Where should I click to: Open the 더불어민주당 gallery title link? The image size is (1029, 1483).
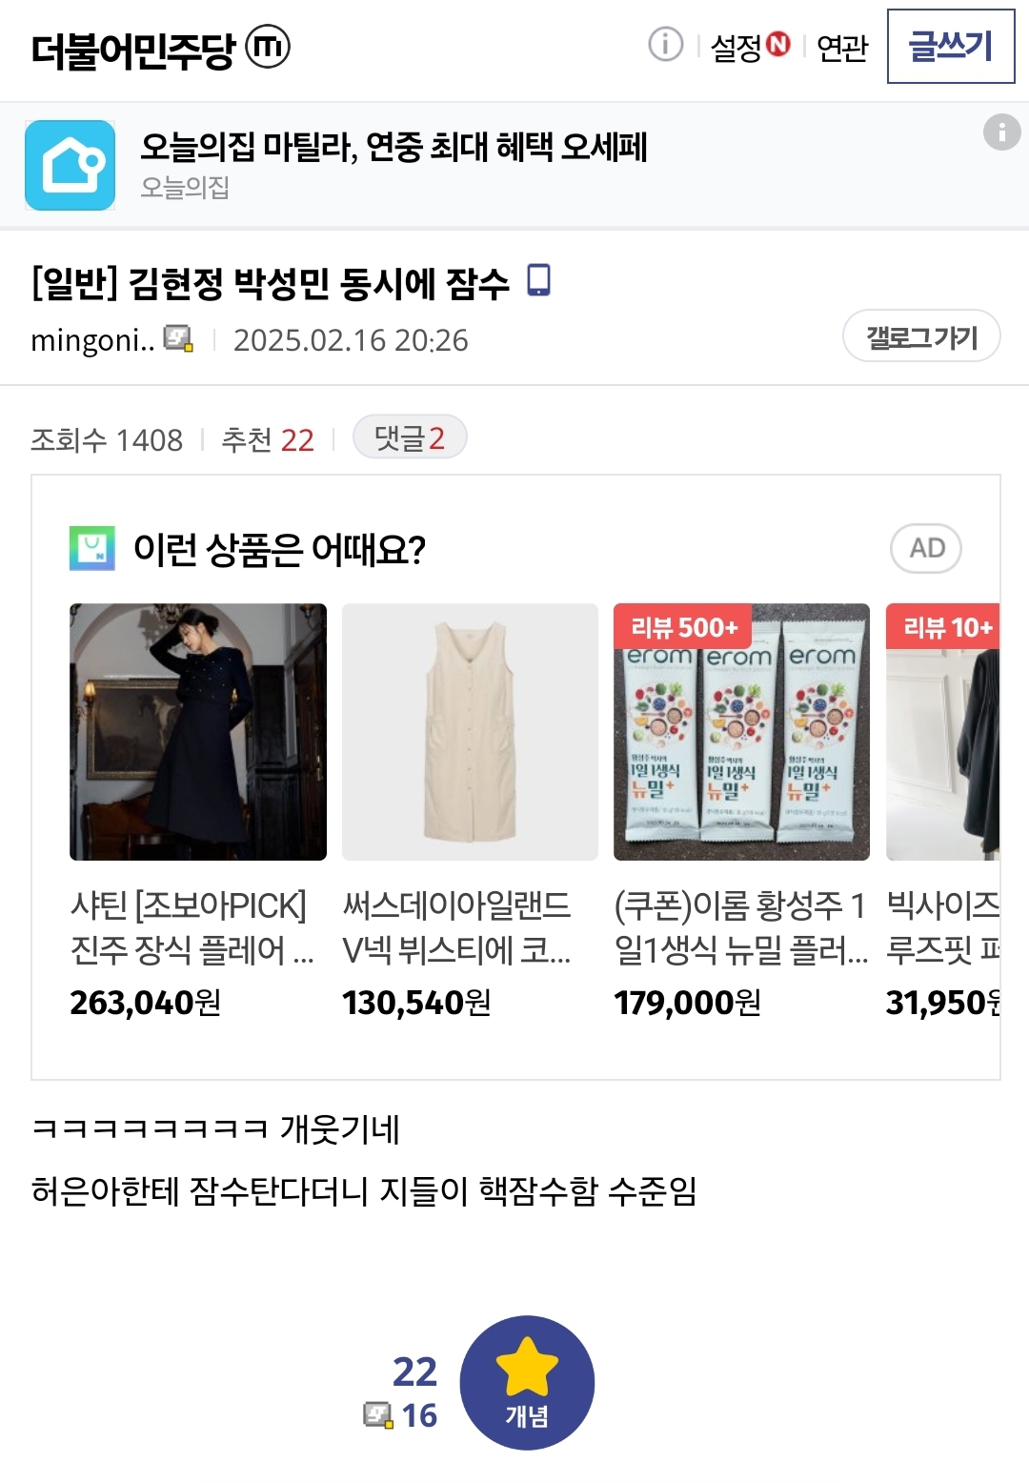click(132, 50)
